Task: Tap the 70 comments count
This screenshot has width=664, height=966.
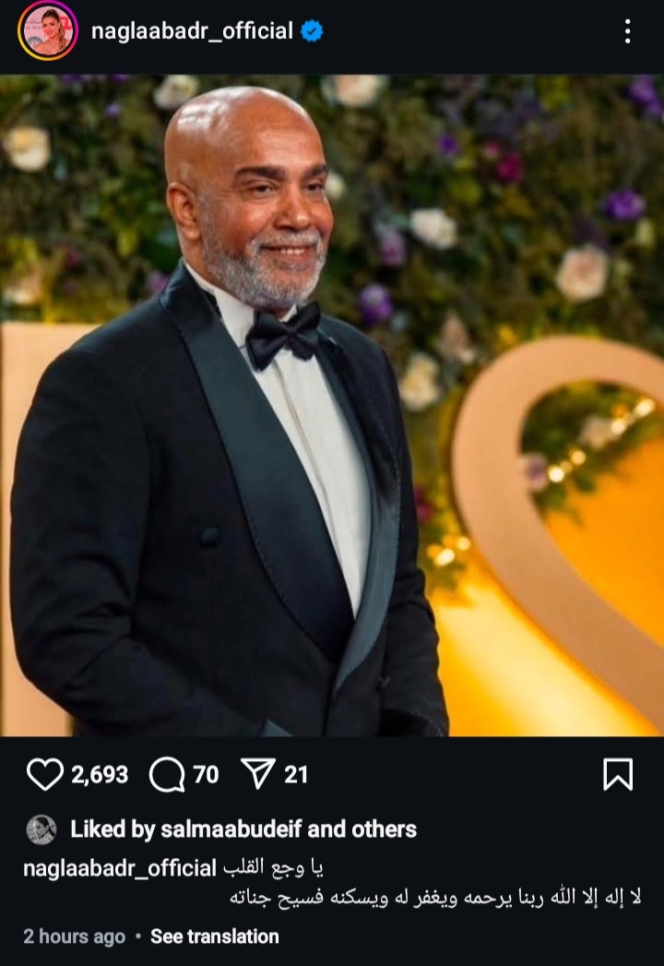Action: click(207, 775)
